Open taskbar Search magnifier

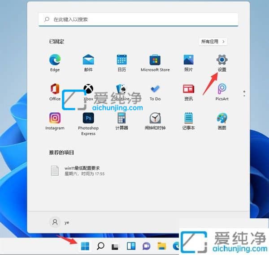pos(100,246)
